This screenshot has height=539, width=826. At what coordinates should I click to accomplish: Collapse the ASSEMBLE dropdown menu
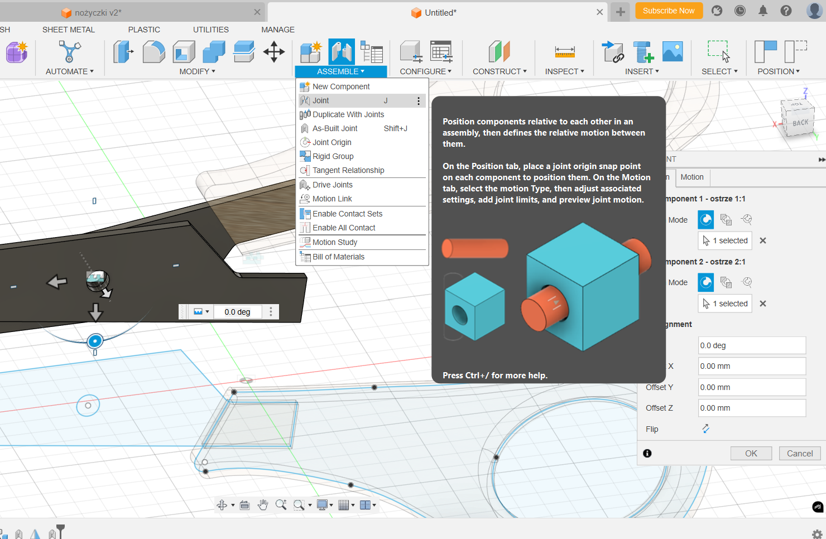340,71
